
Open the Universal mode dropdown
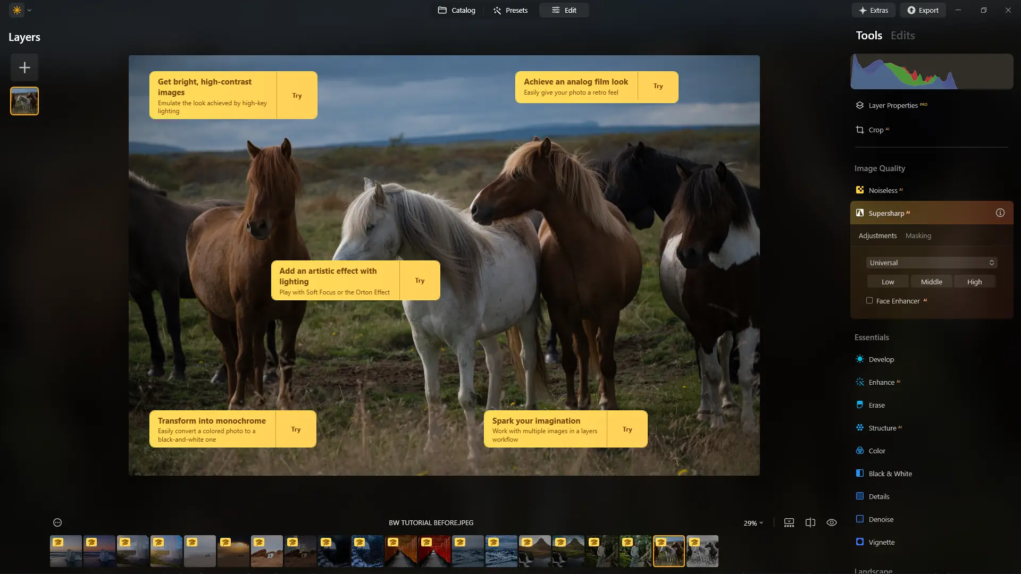pyautogui.click(x=931, y=263)
